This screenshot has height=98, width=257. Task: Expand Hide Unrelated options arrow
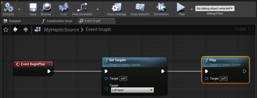tap(98, 9)
